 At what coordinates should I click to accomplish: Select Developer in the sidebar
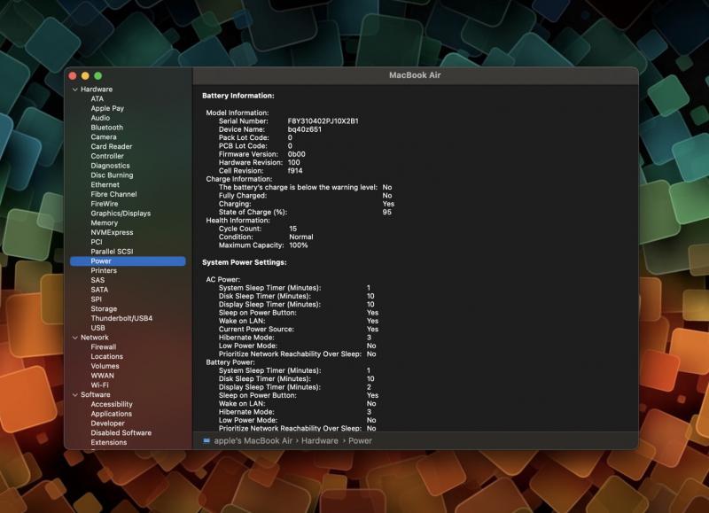pos(107,424)
